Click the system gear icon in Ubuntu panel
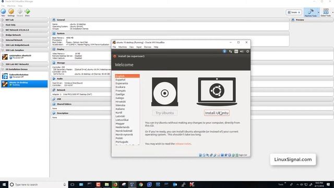 pyautogui.click(x=247, y=51)
